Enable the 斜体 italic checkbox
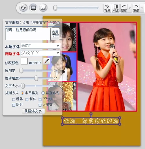Image resolution: width=145 pixels, height=149 pixels. click(x=27, y=99)
